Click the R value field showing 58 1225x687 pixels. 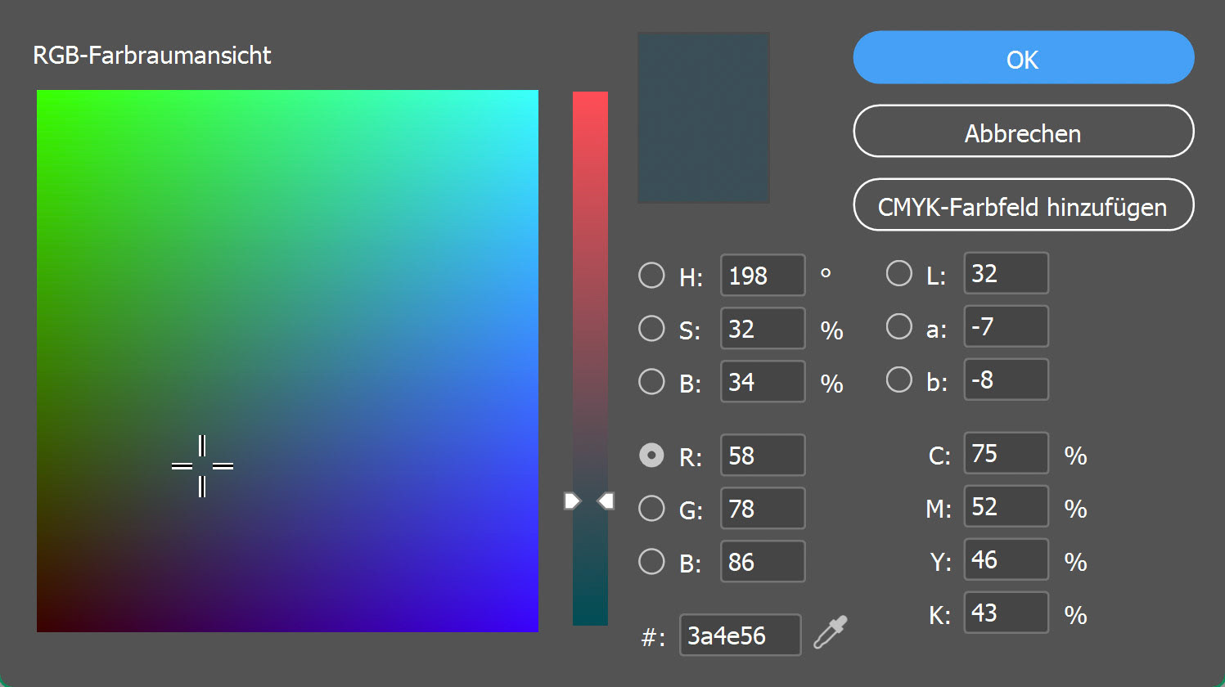tap(762, 456)
